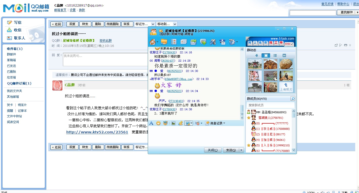Open message blocking options dropdown arrow
The width and height of the screenshot is (359, 193).
pyautogui.click(x=201, y=123)
